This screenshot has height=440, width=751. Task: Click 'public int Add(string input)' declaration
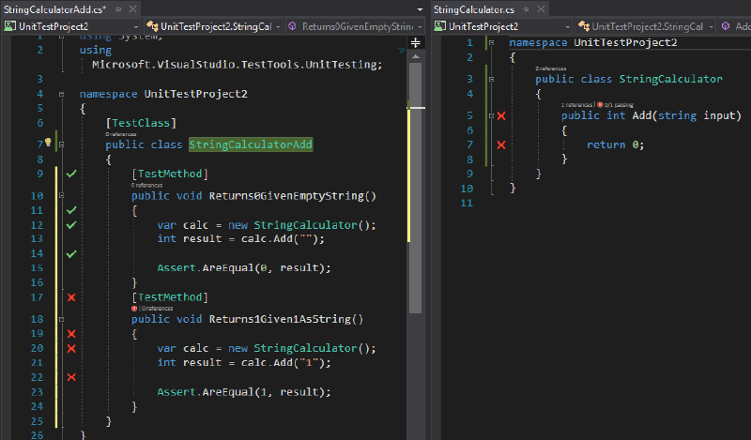point(651,115)
